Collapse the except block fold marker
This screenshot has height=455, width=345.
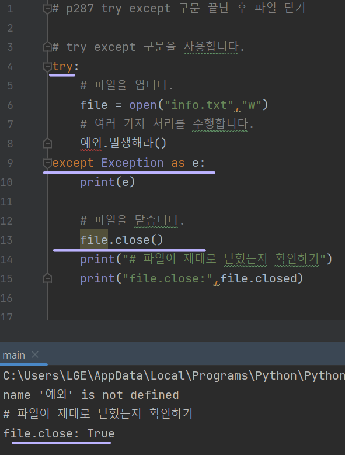[x=47, y=163]
